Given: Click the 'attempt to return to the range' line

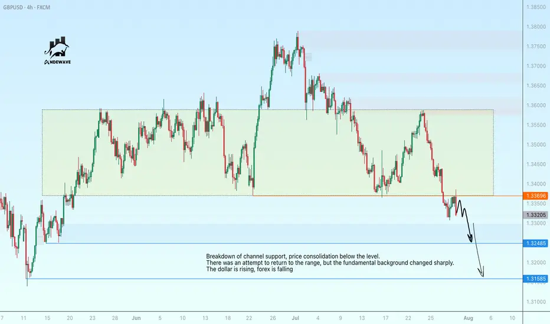Looking at the screenshot, I should (x=330, y=263).
